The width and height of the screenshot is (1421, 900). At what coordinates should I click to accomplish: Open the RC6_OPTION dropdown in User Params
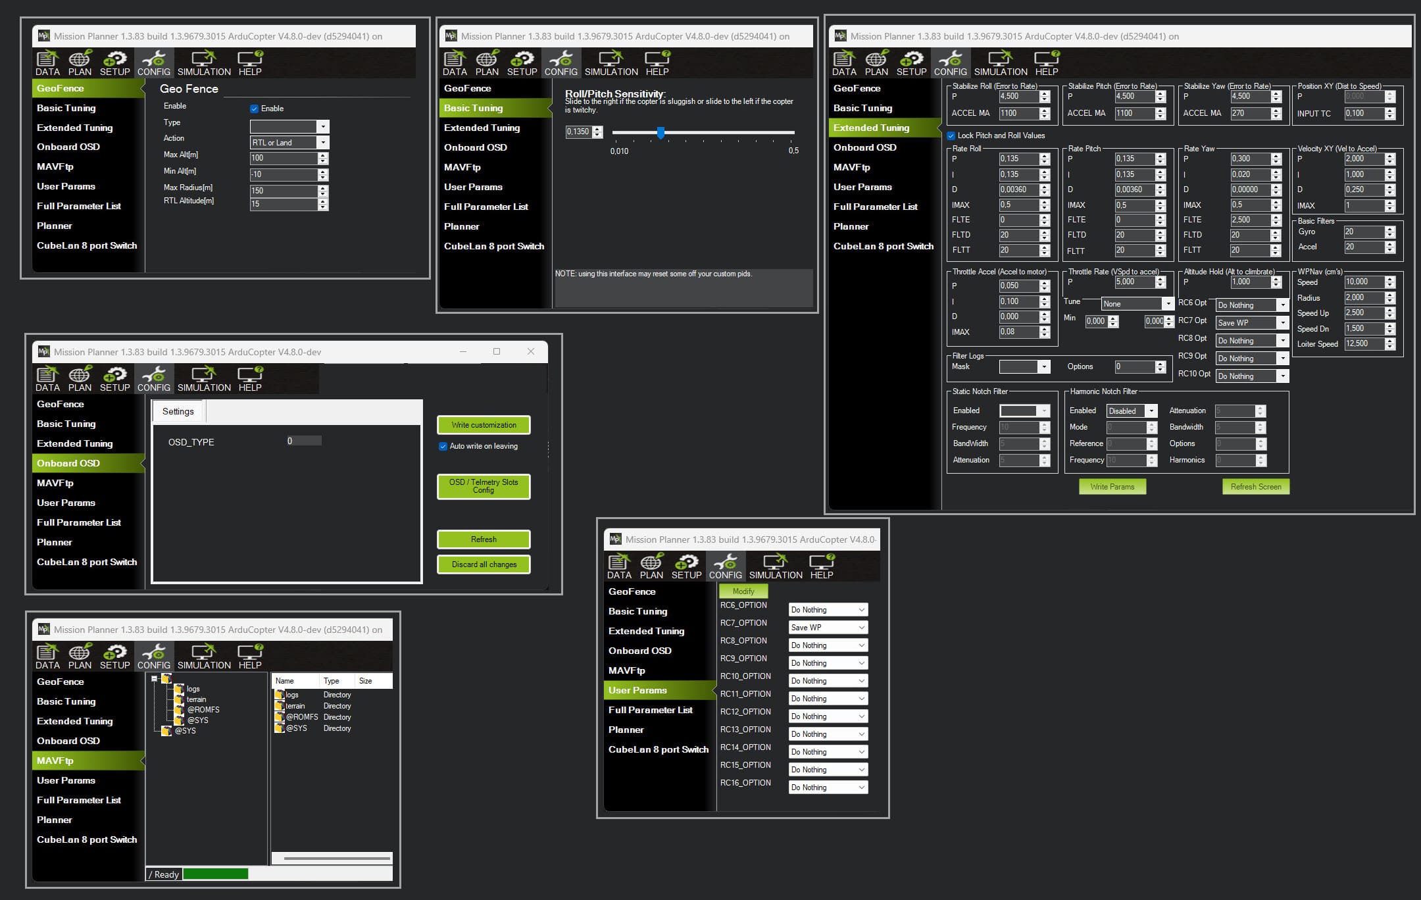click(x=828, y=610)
